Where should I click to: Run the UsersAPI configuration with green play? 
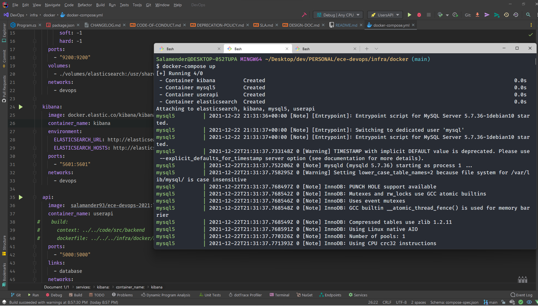[x=409, y=15]
